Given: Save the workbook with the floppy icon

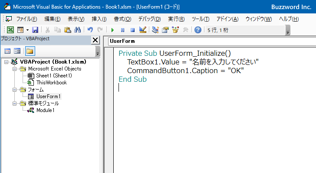Looking at the screenshot, I should point(35,30).
